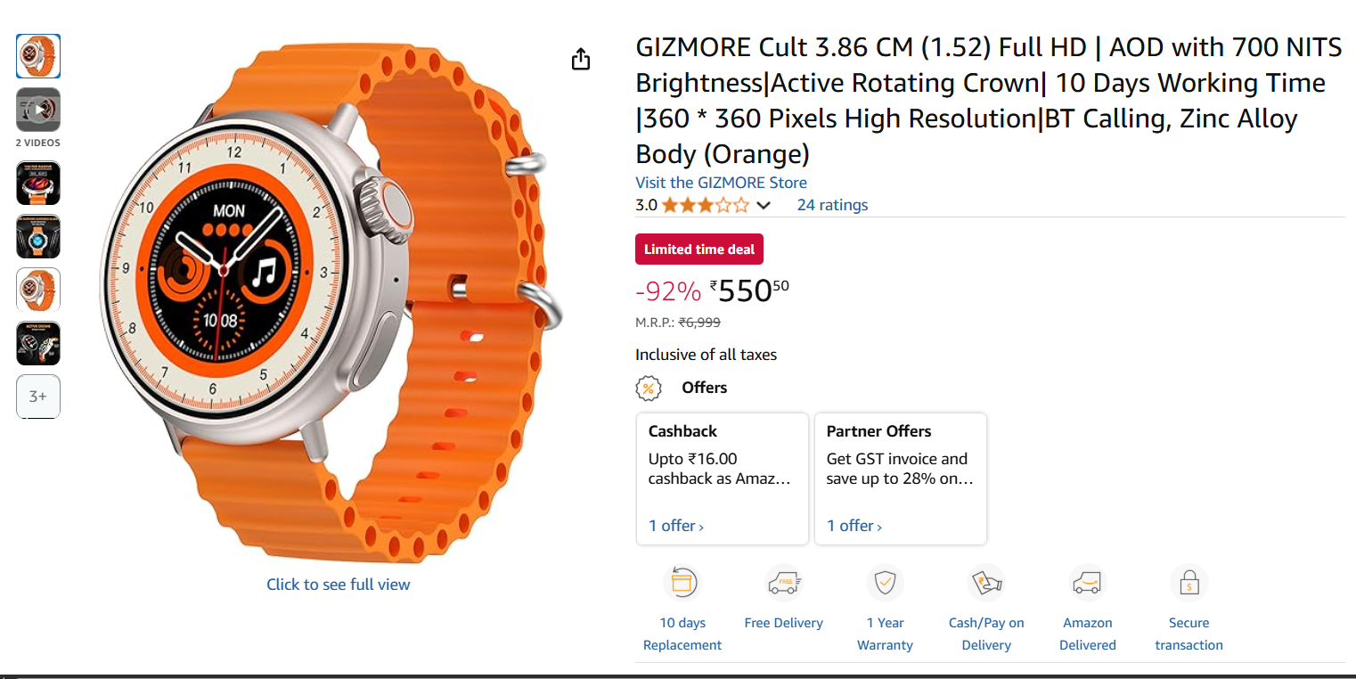1356x679 pixels.
Task: Select the first orange watch thumbnail
Action: [x=38, y=56]
